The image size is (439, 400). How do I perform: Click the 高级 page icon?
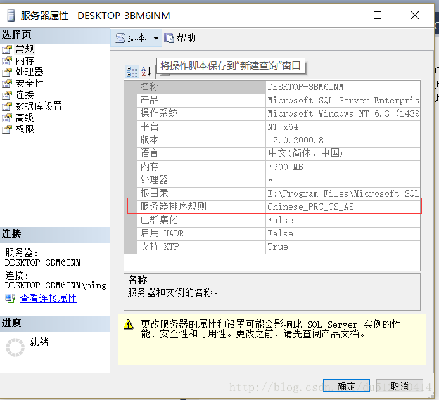[7, 118]
